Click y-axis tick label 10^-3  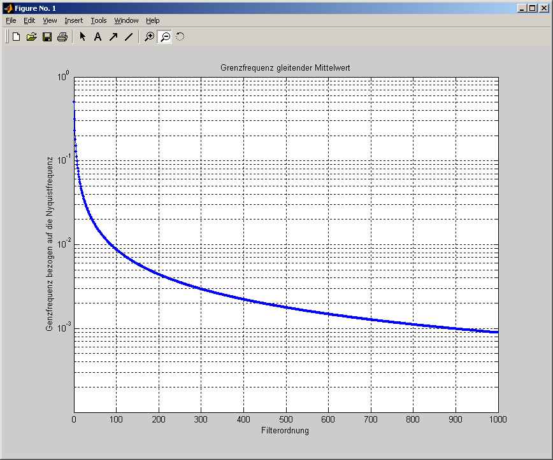click(64, 327)
